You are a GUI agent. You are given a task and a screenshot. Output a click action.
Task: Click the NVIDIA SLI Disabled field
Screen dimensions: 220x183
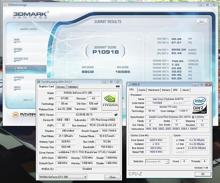(87, 169)
